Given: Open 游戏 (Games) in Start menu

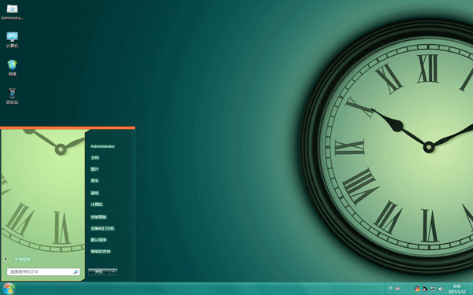Looking at the screenshot, I should (x=95, y=193).
